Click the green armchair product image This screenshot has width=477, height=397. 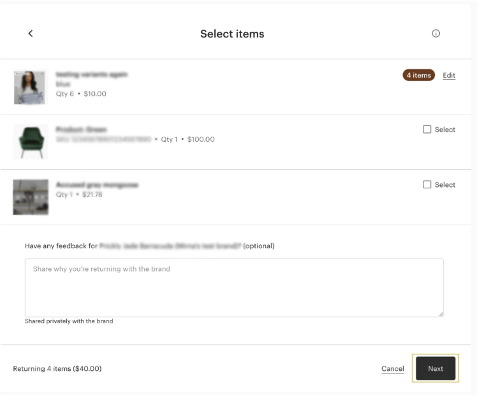[31, 141]
